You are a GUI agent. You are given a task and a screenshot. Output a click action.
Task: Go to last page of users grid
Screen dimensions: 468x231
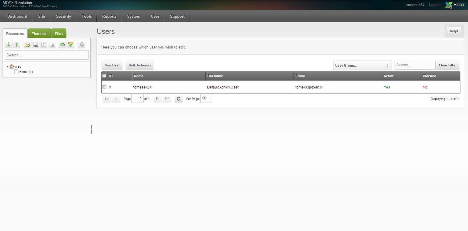(x=167, y=99)
